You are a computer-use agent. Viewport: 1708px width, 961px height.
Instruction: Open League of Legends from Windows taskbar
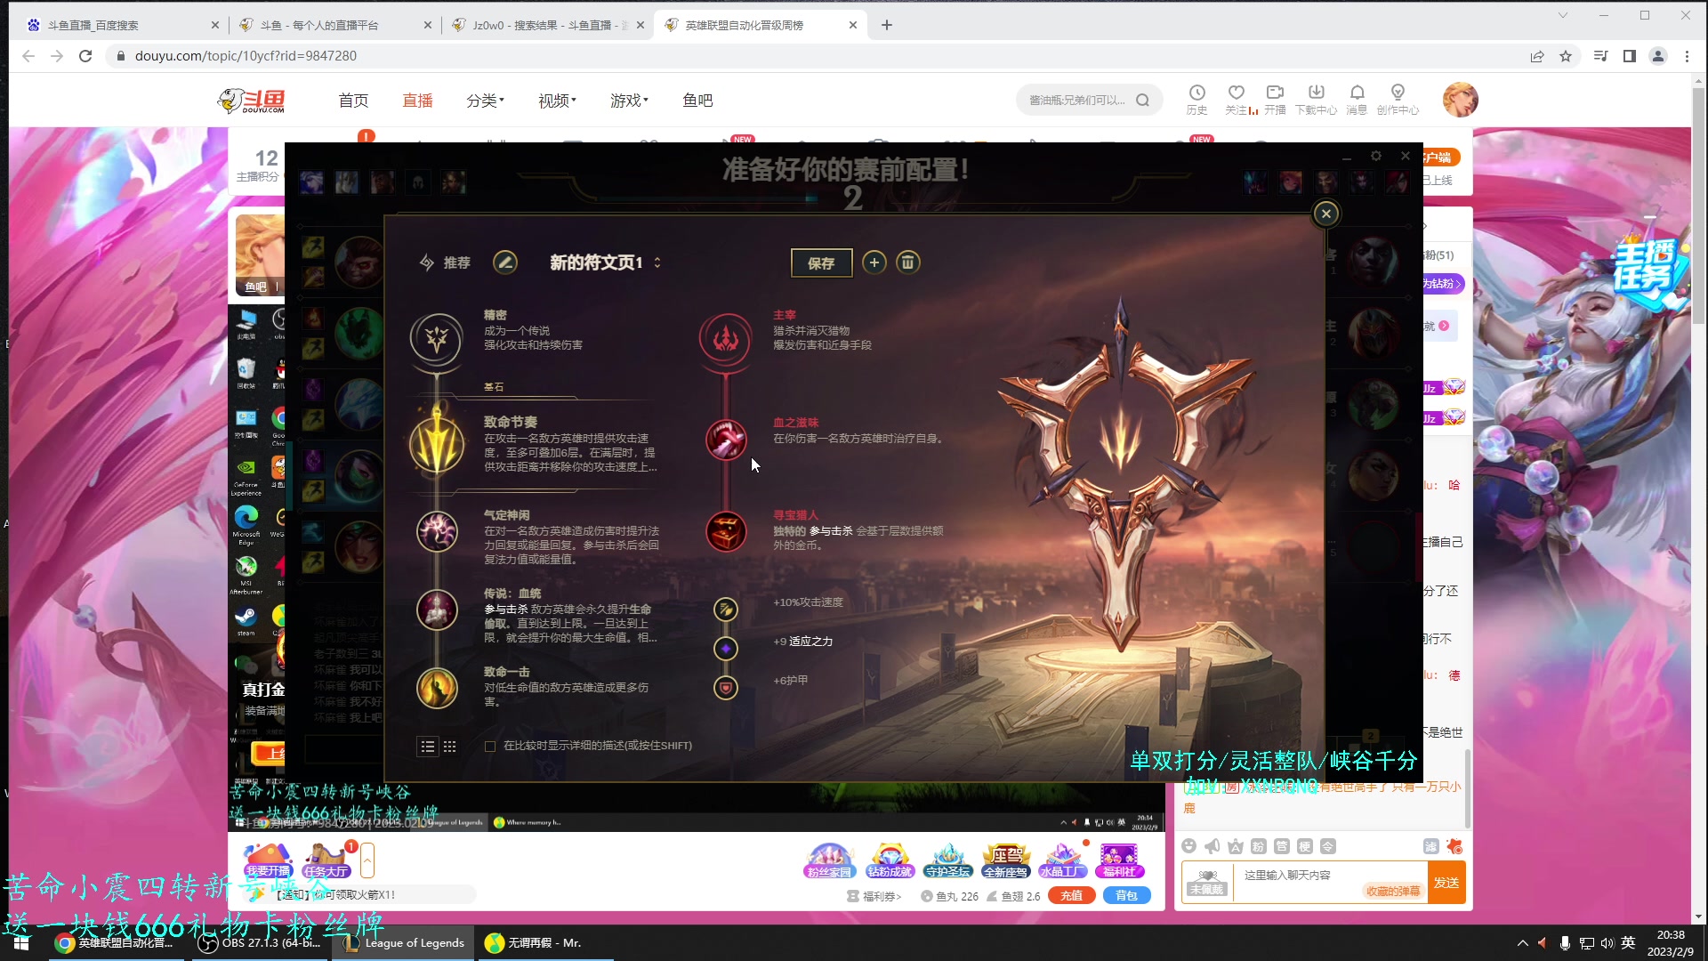[x=405, y=943]
